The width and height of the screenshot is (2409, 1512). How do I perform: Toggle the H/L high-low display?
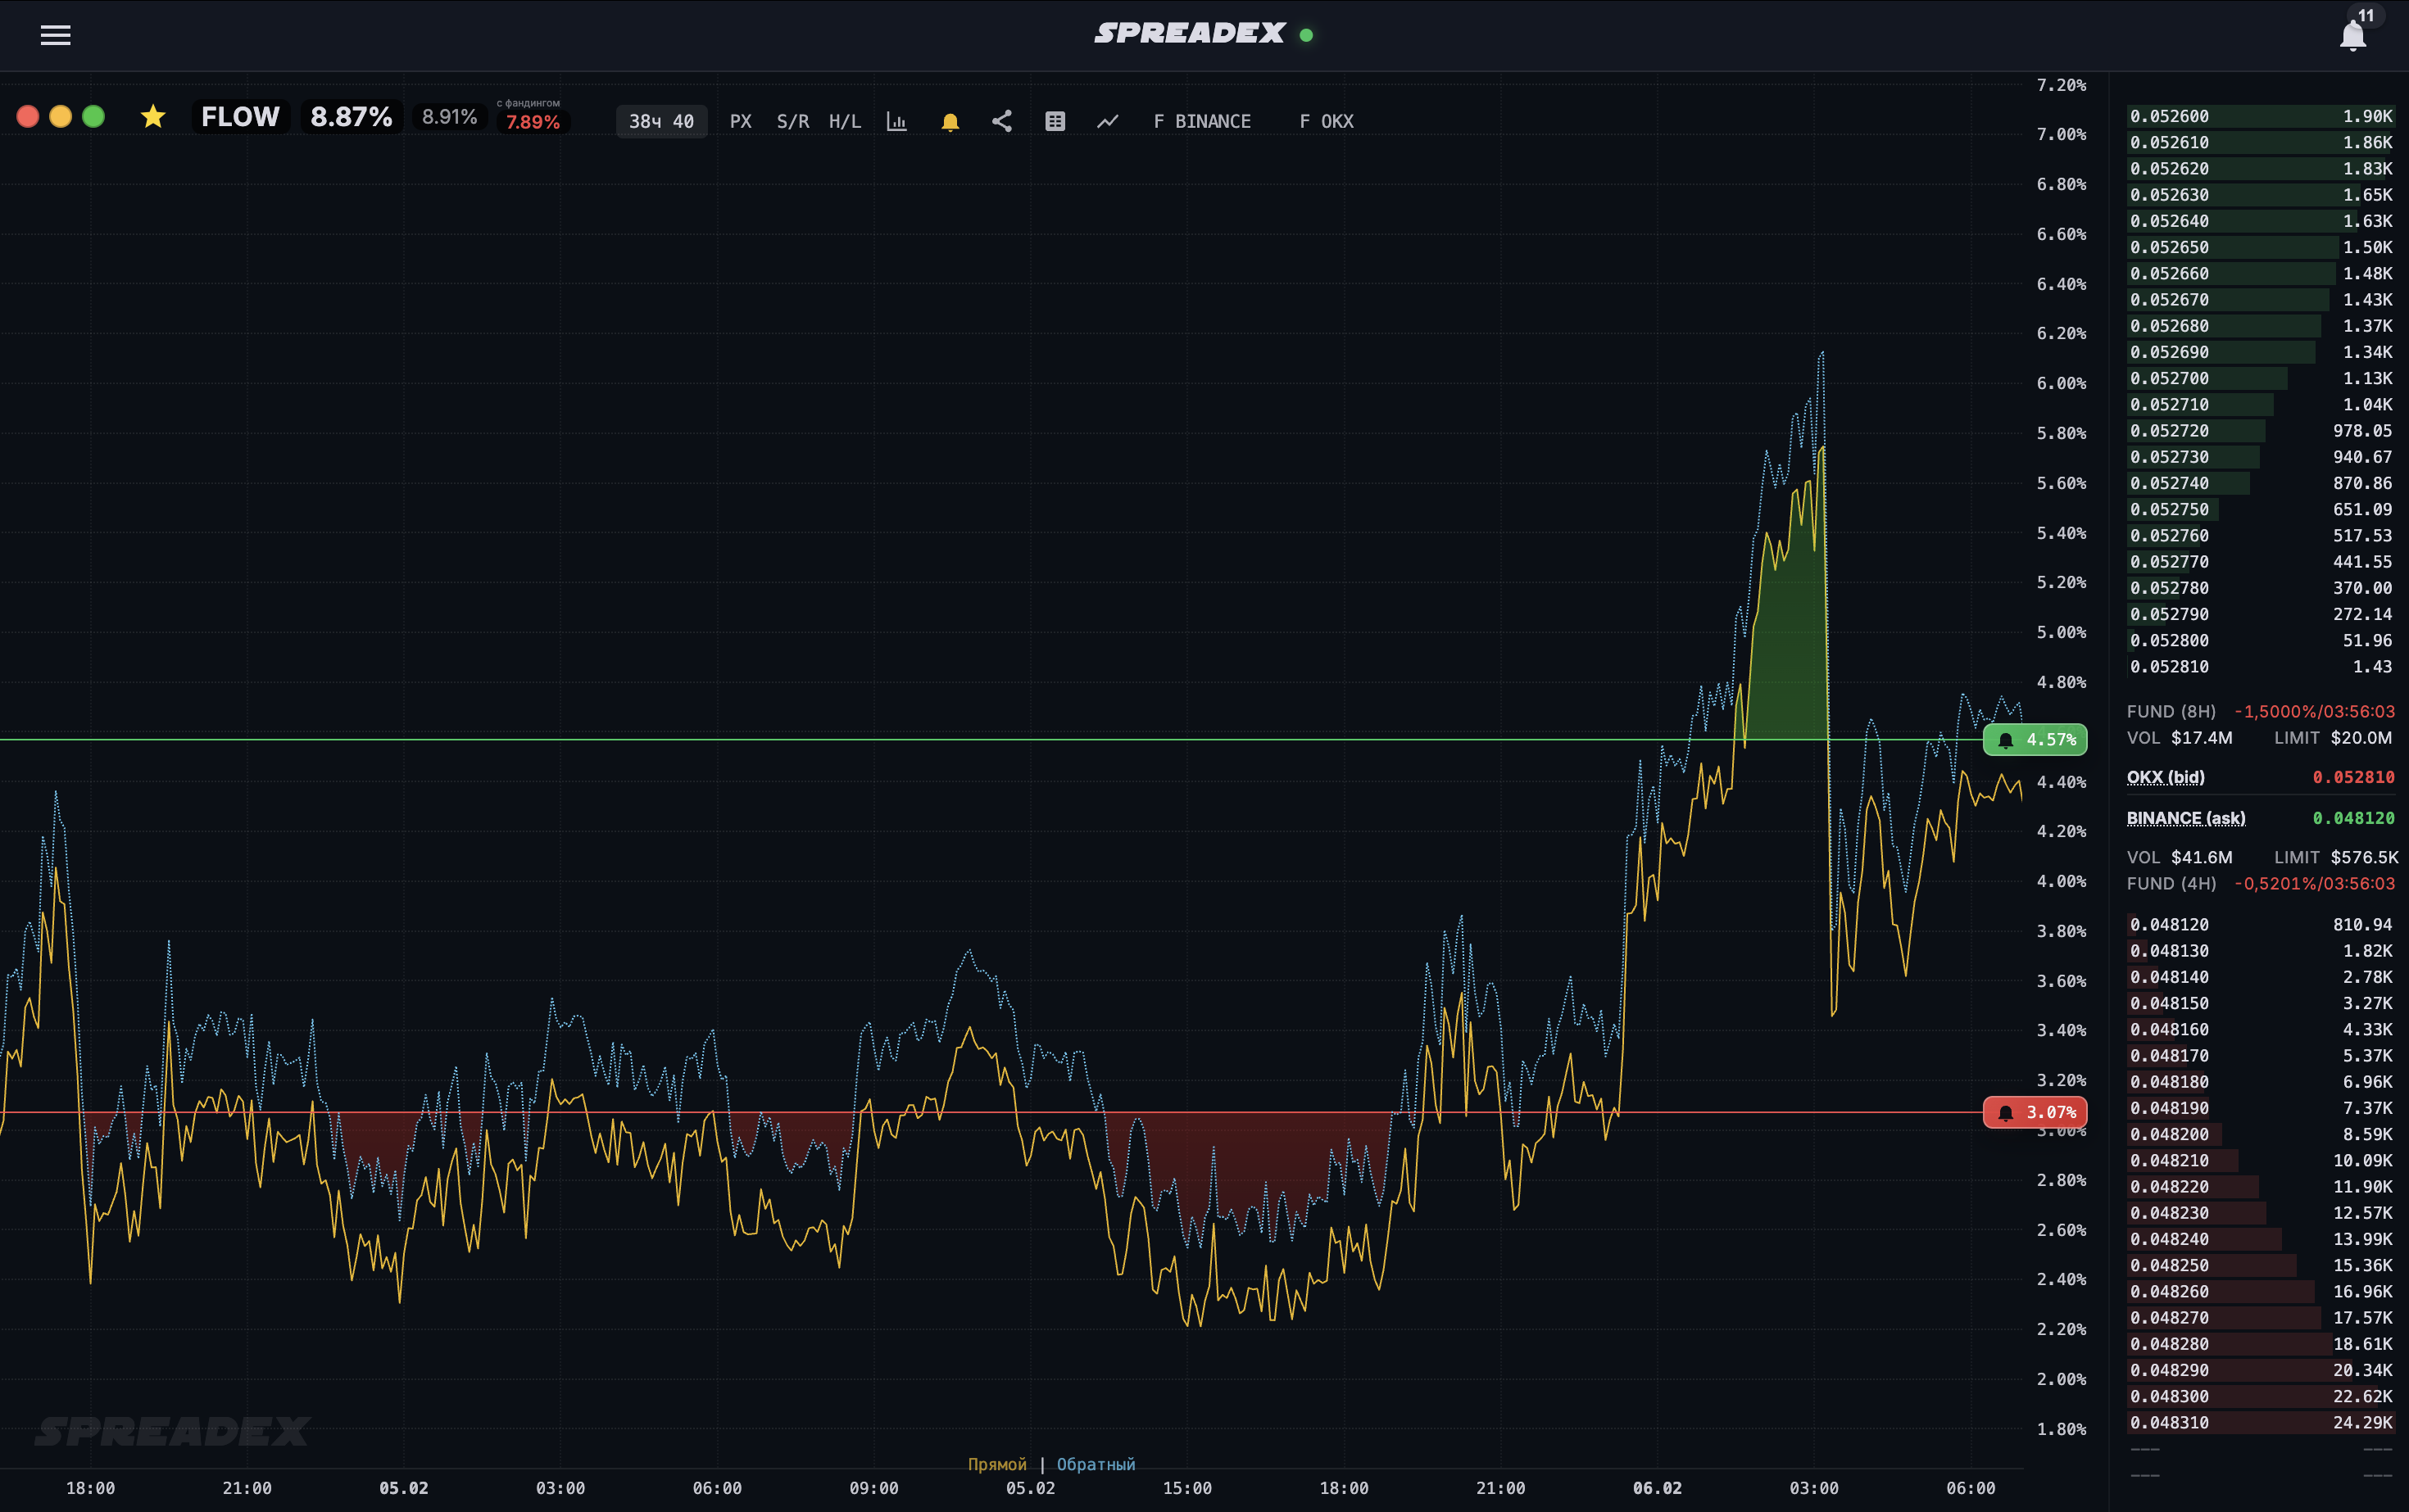[846, 121]
